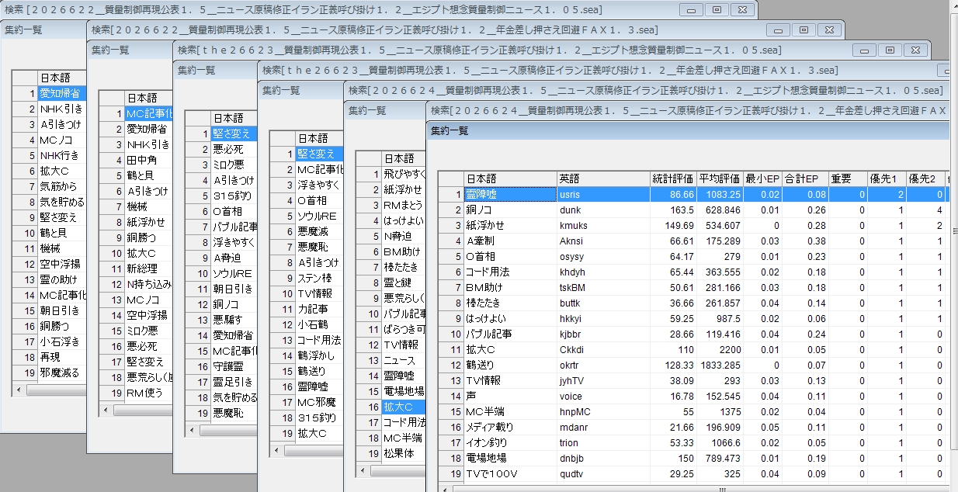The height and width of the screenshot is (492, 958).
Task: Select the 'Ckkdi' cell
Action: pyautogui.click(x=602, y=350)
